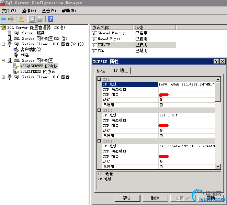Collapse the IP11 property group
The image size is (227, 205).
(99, 141)
